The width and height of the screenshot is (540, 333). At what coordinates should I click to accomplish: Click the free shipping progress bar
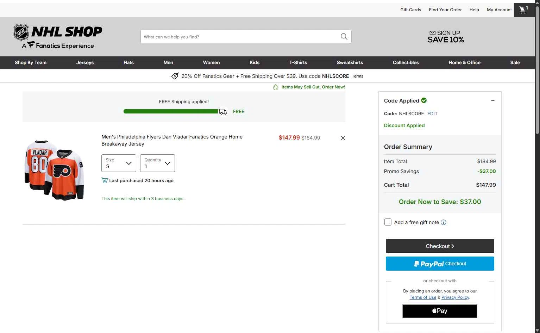point(171,111)
